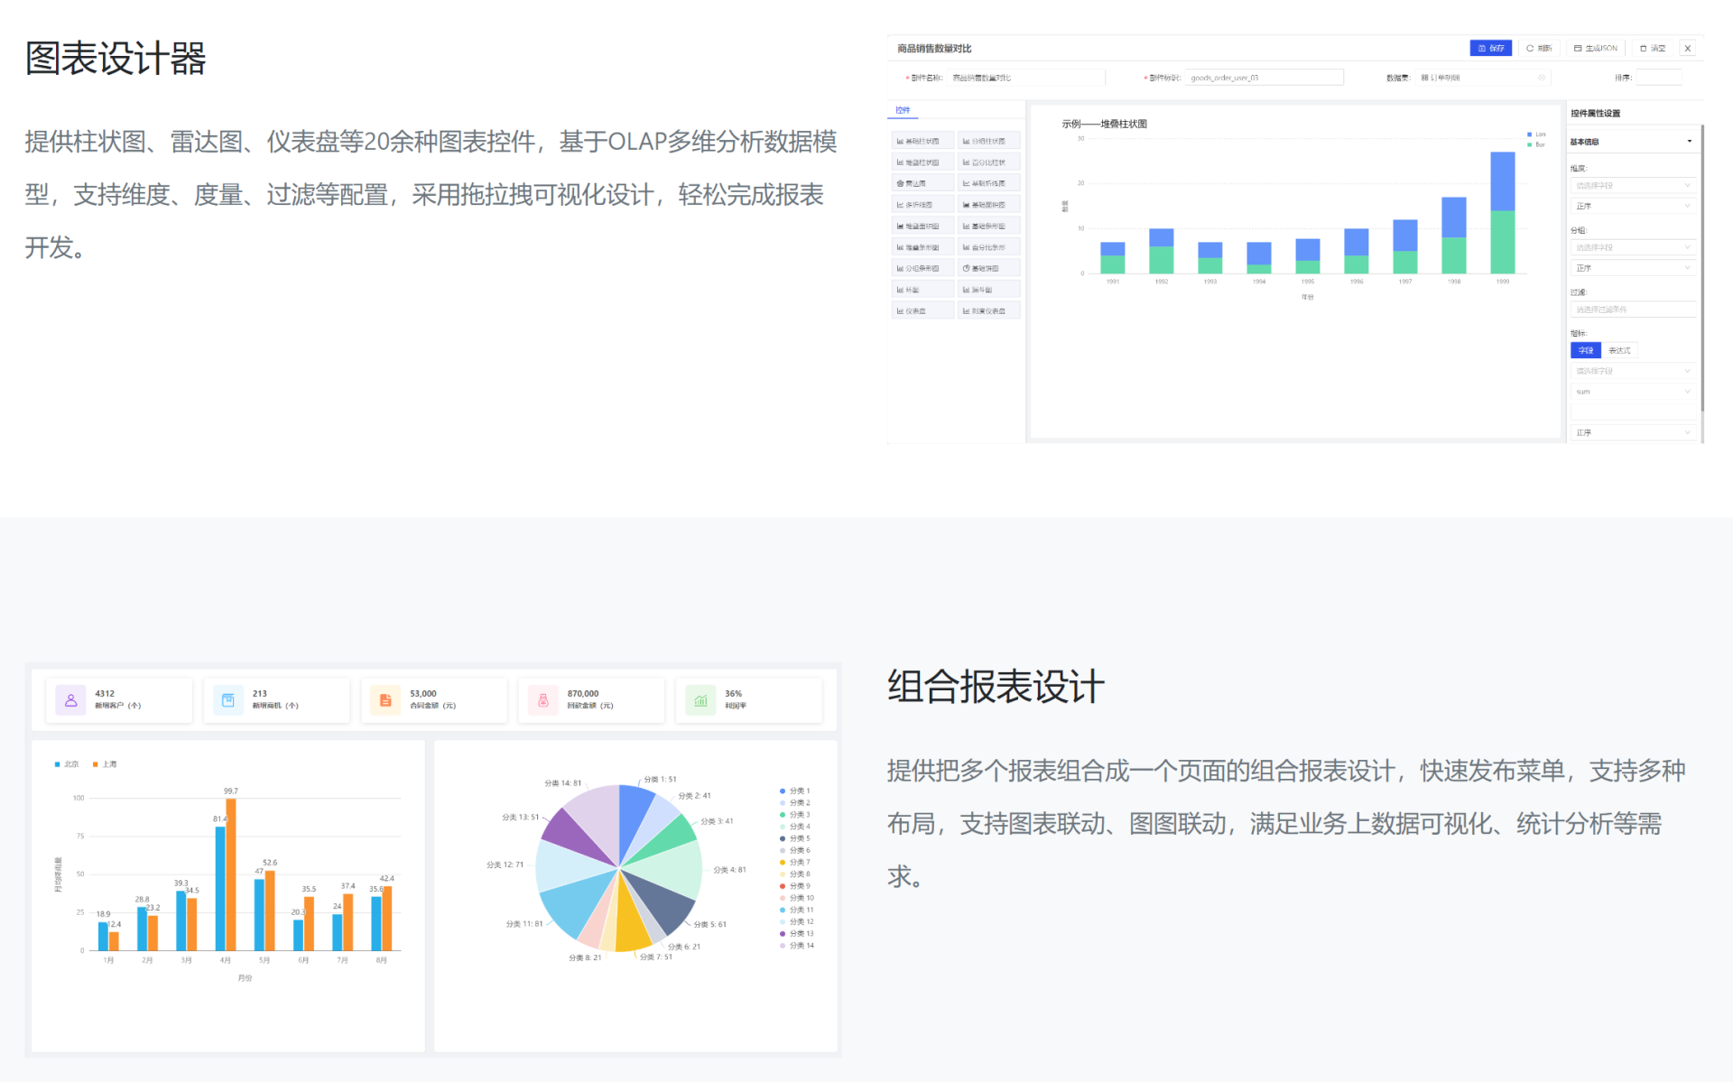Pick the 环图 ring widget
Image resolution: width=1733 pixels, height=1082 pixels.
pyautogui.click(x=922, y=290)
